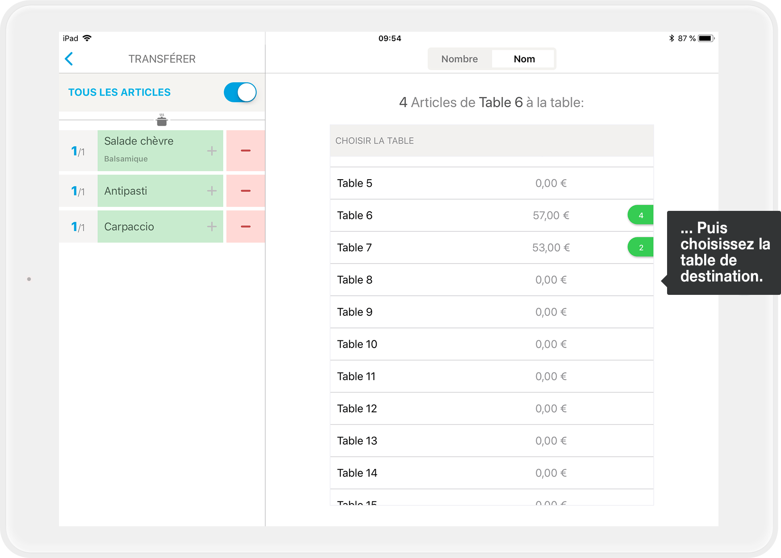
Task: Choose Table 13 row
Action: pyautogui.click(x=491, y=441)
